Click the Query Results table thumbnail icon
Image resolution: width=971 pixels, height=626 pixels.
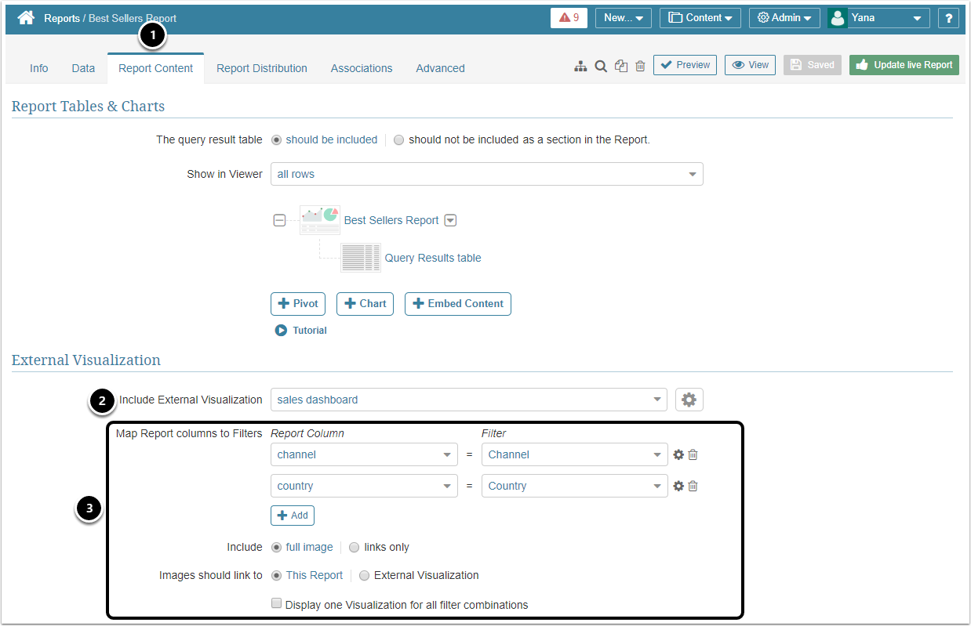click(x=361, y=258)
